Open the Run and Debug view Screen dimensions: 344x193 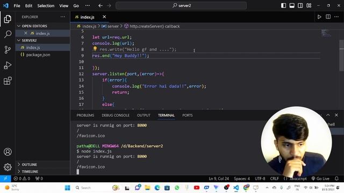coord(8,65)
